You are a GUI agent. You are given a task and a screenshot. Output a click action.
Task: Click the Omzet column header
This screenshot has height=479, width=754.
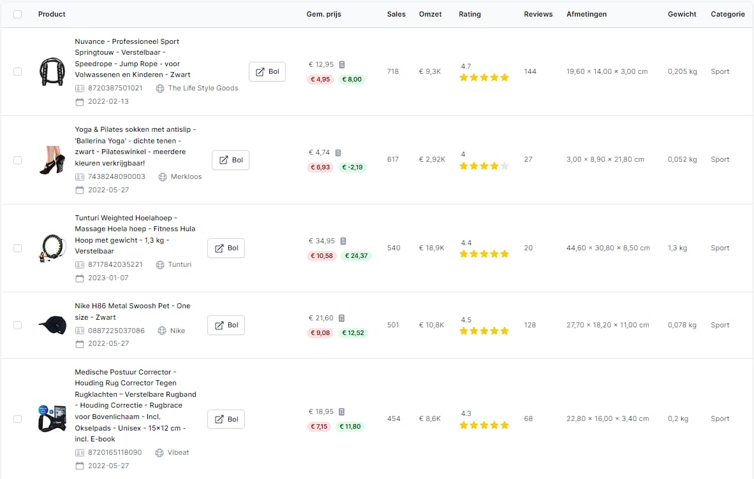(x=430, y=14)
